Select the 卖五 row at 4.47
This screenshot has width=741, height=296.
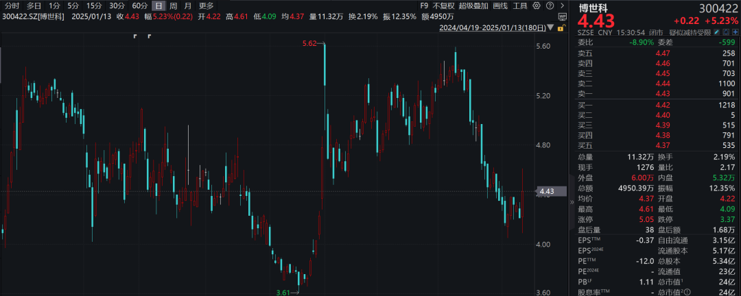pos(657,52)
